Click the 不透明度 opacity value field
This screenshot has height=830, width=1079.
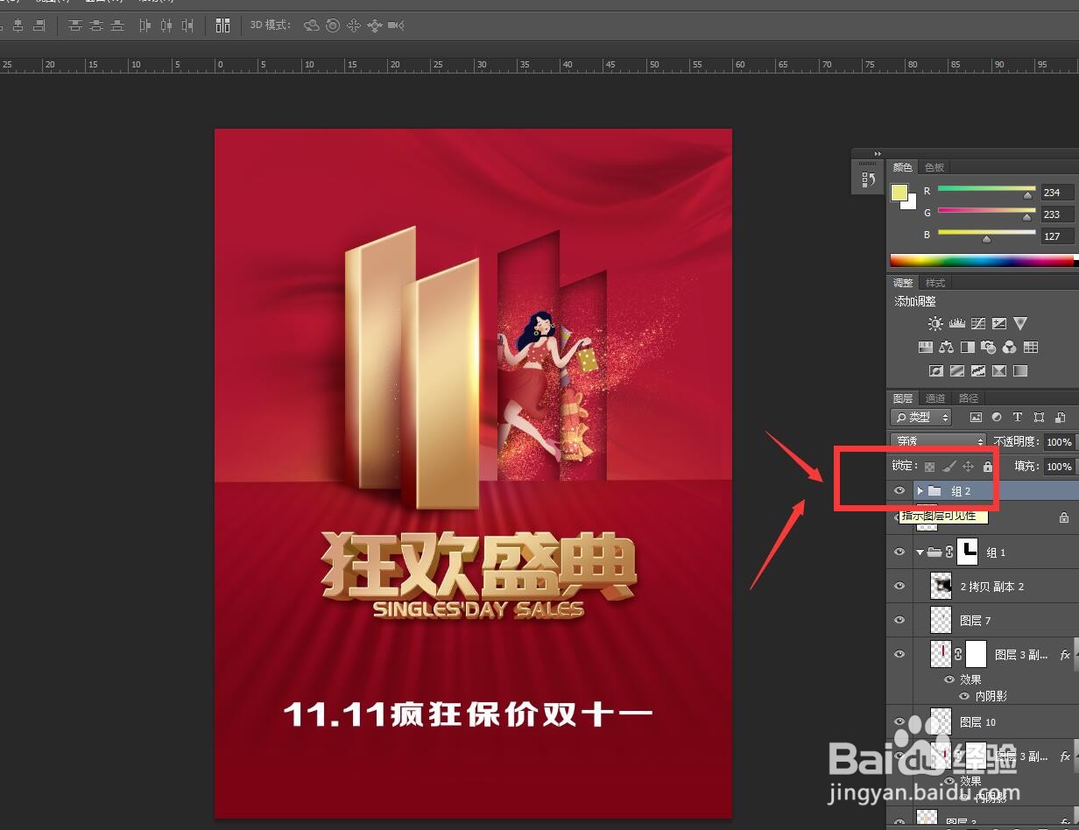[1060, 442]
